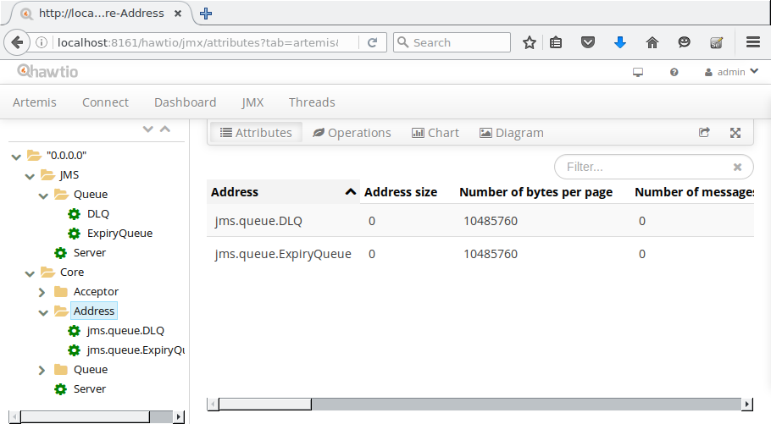Click the tree panel scrollbar right arrow
771x424 pixels.
tap(179, 416)
